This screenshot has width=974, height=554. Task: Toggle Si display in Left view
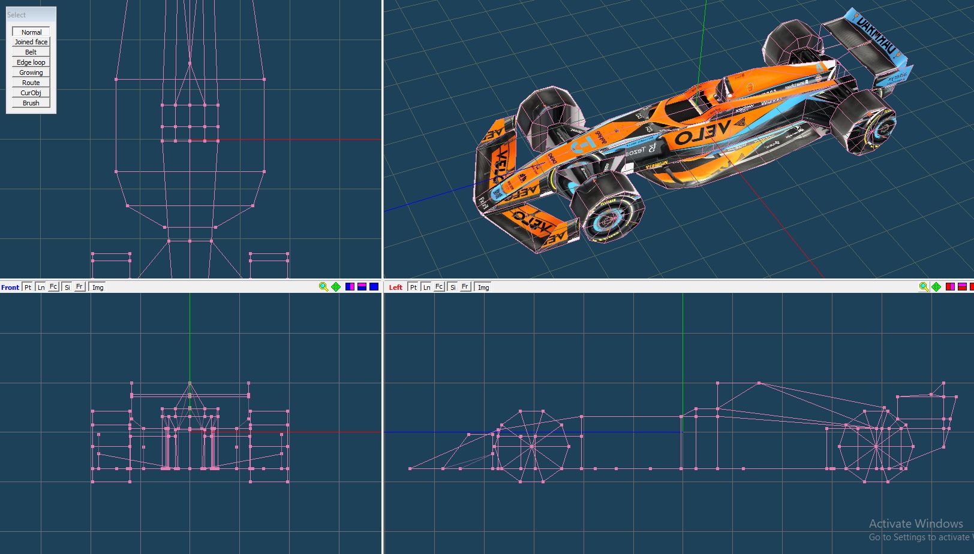453,287
